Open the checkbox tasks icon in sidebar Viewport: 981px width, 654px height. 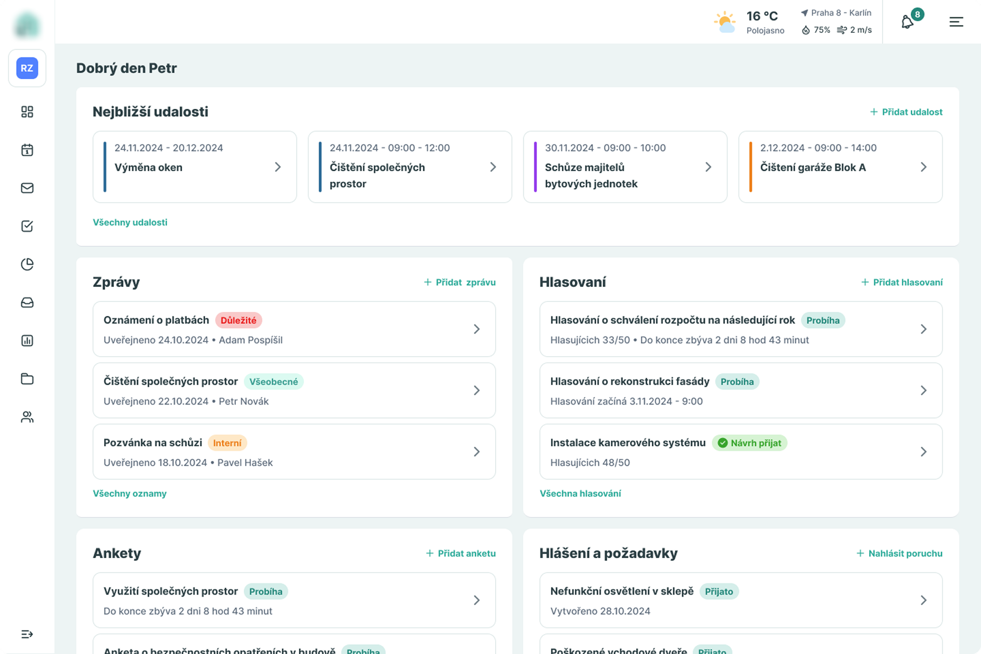pyautogui.click(x=27, y=226)
